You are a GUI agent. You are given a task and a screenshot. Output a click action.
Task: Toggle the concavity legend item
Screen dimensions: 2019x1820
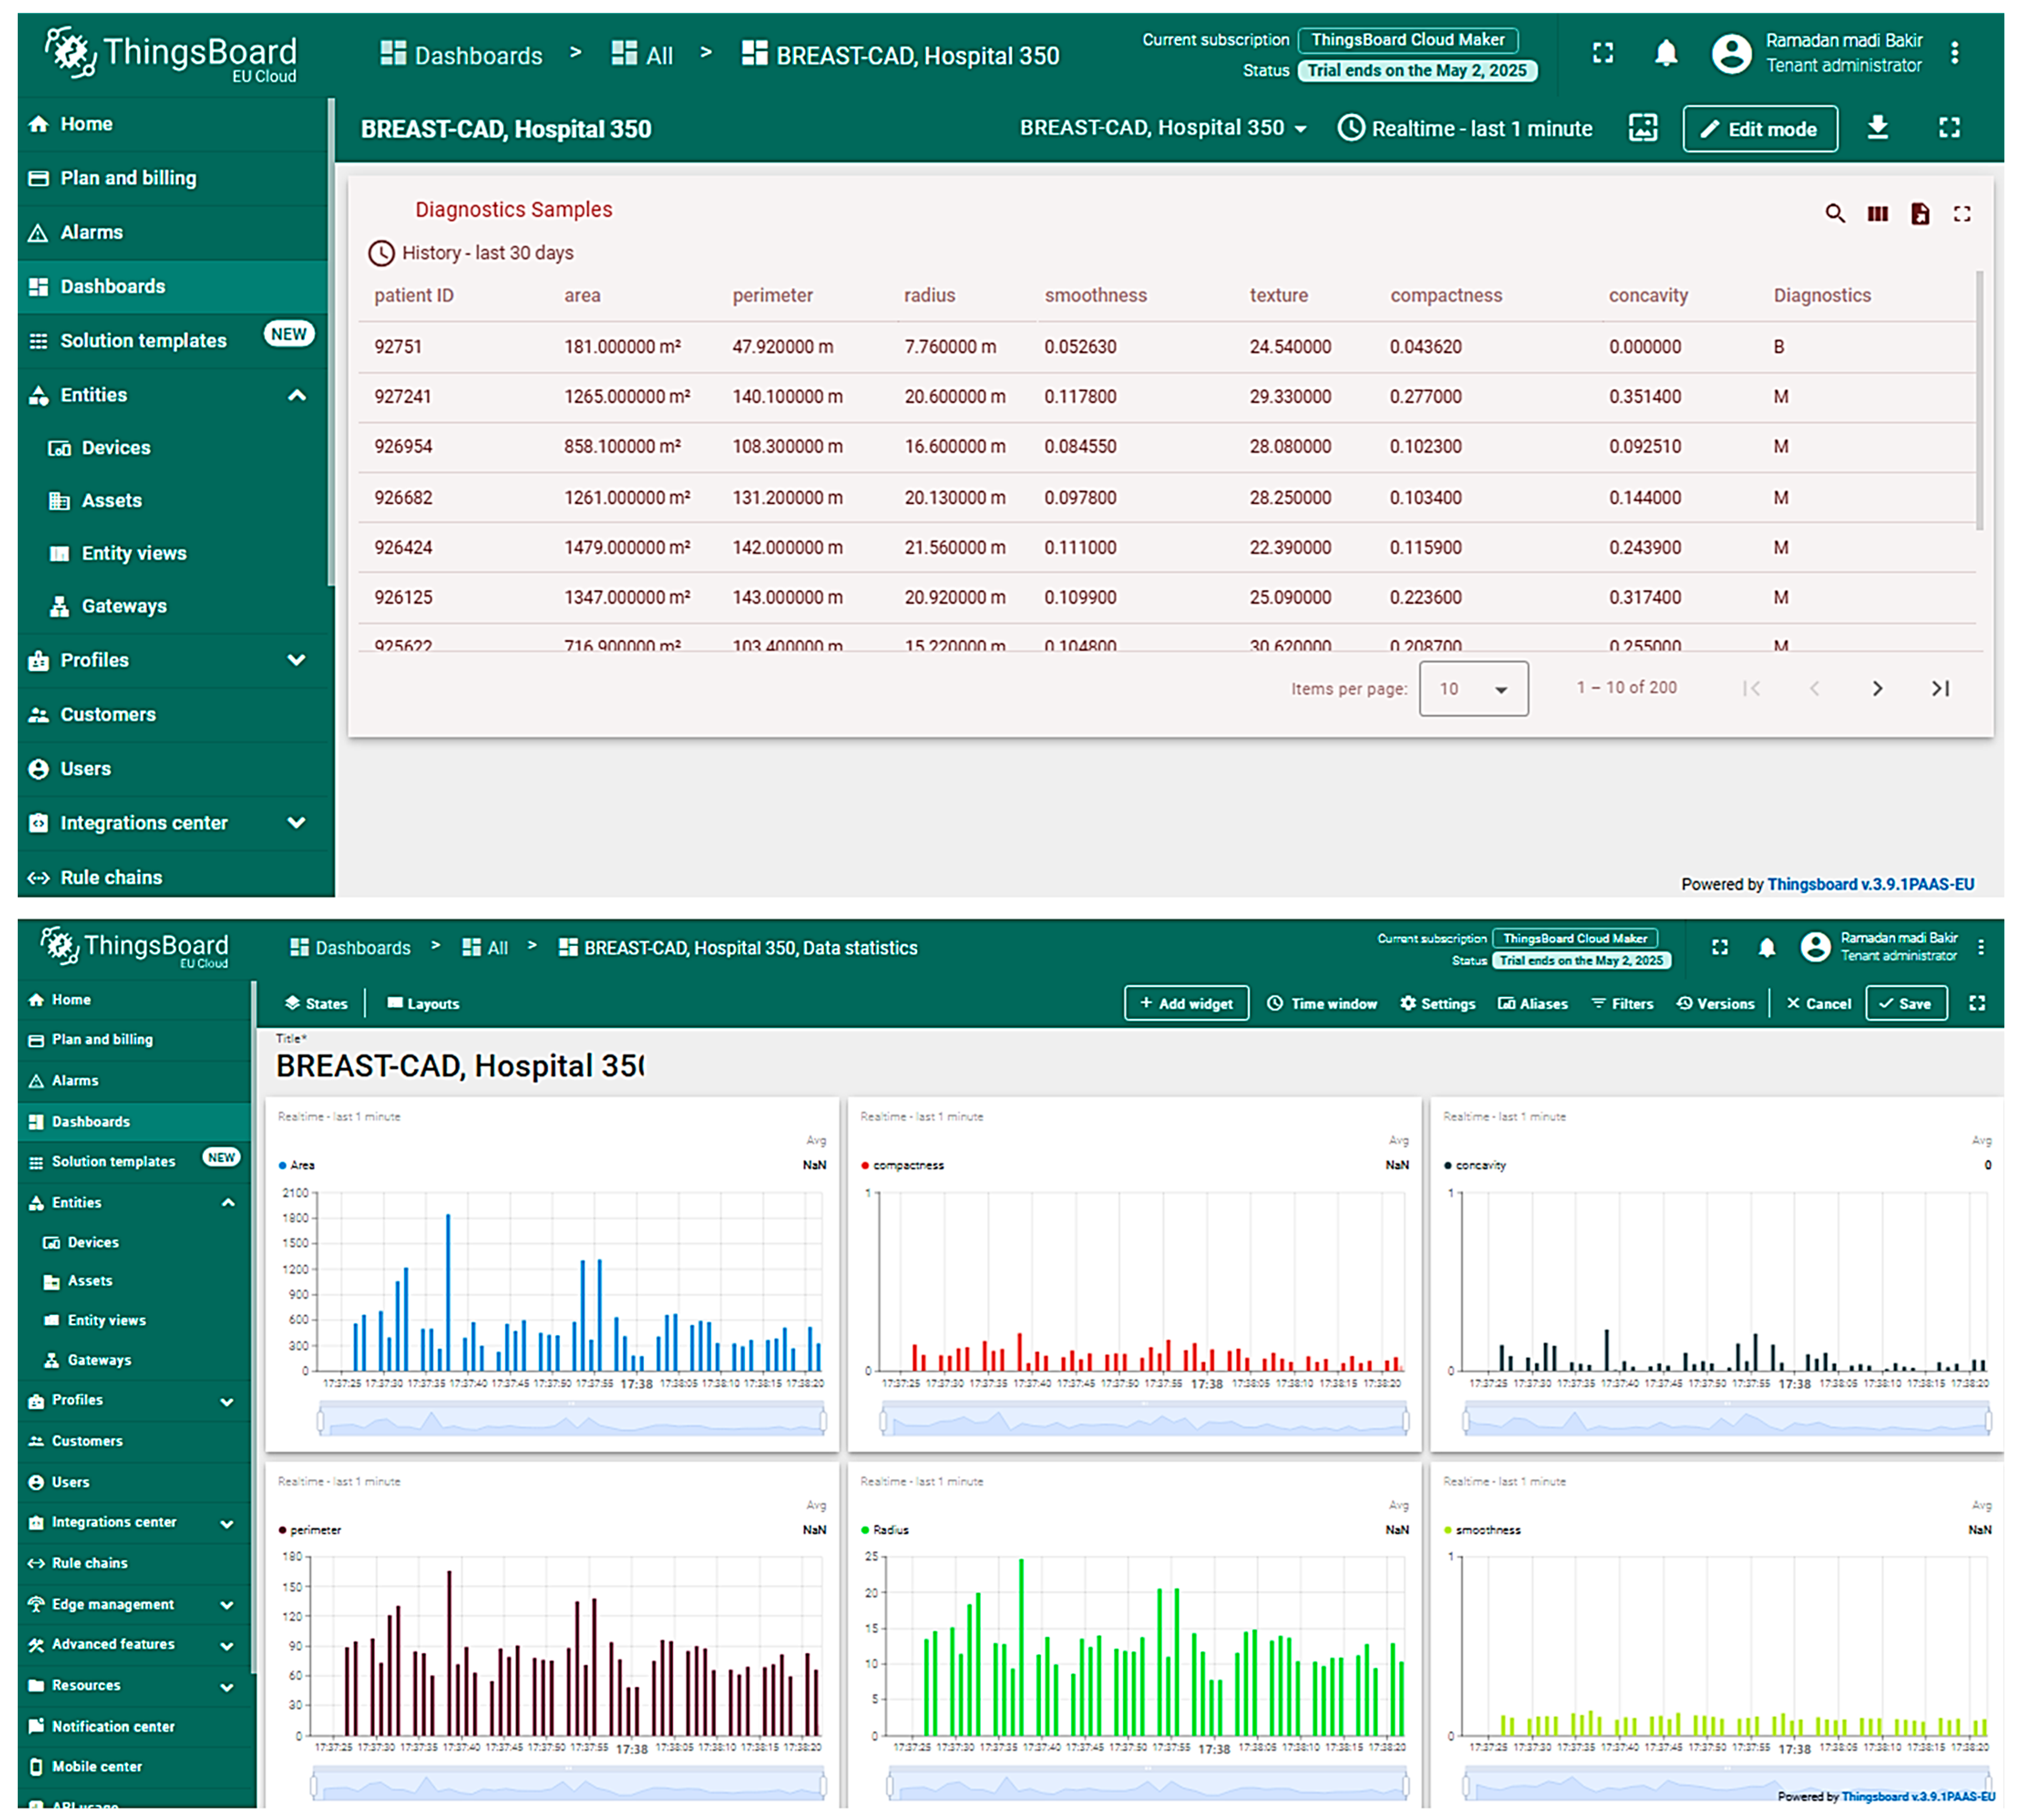click(1474, 1165)
